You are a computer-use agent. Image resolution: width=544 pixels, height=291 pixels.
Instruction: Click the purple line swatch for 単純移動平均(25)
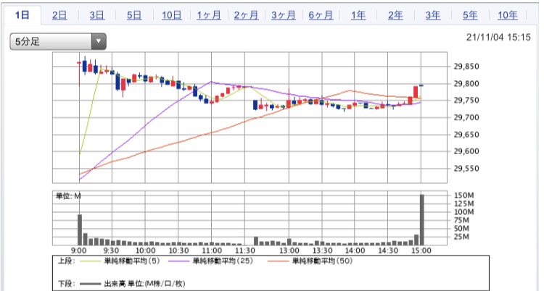coord(179,261)
